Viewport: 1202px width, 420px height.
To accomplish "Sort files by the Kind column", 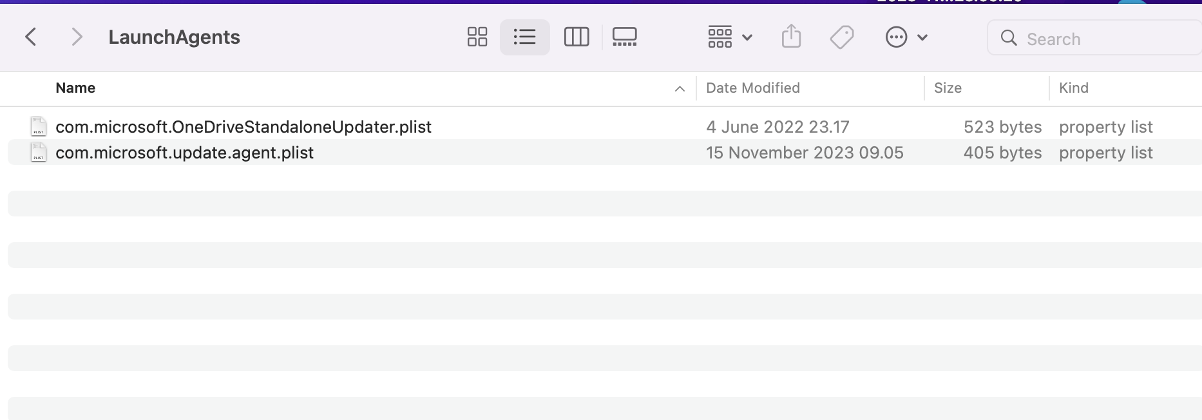I will click(1073, 88).
